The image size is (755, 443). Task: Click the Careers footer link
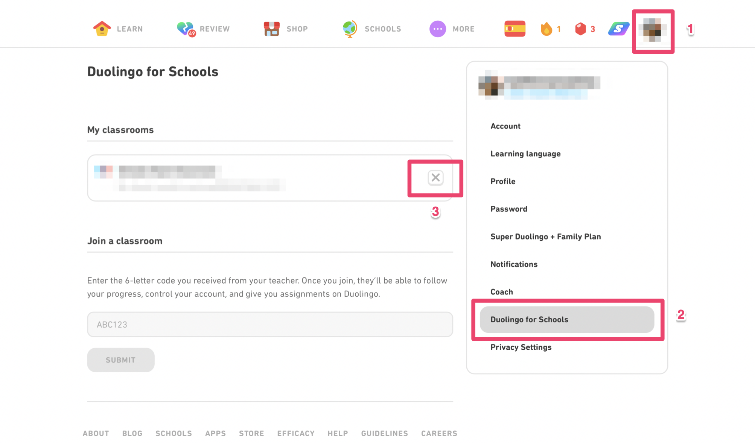pyautogui.click(x=439, y=433)
